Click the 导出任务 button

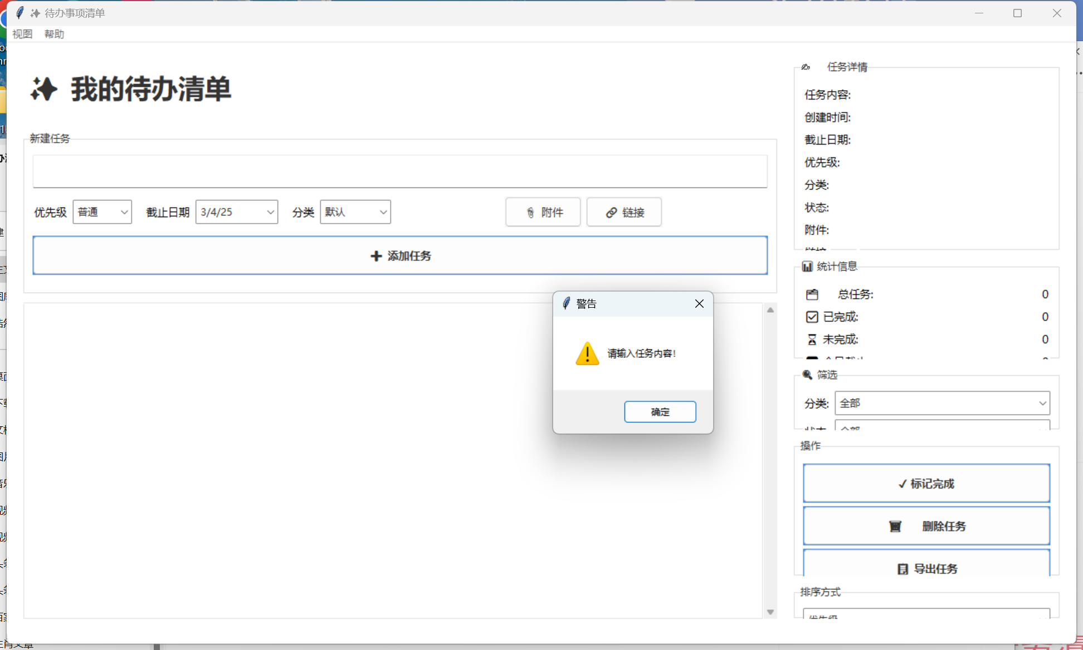point(926,563)
